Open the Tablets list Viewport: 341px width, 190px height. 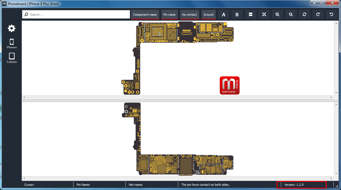(x=12, y=58)
